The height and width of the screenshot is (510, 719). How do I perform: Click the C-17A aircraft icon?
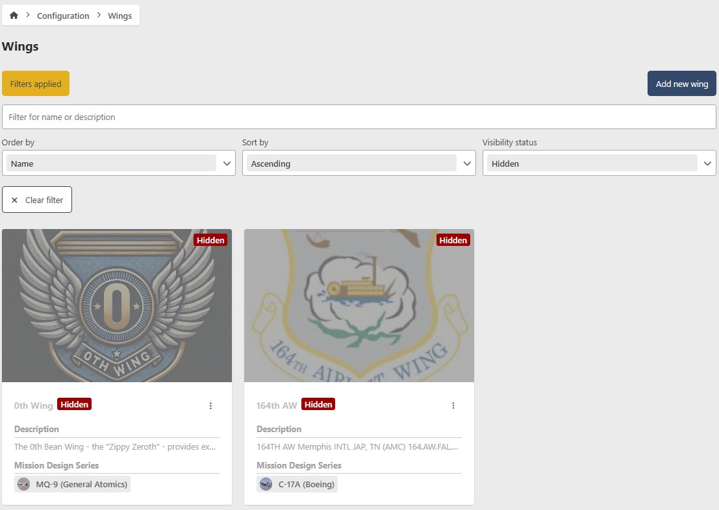pyautogui.click(x=266, y=484)
